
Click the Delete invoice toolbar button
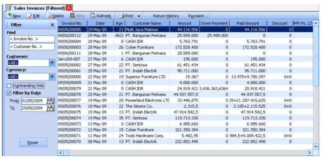click(x=55, y=16)
